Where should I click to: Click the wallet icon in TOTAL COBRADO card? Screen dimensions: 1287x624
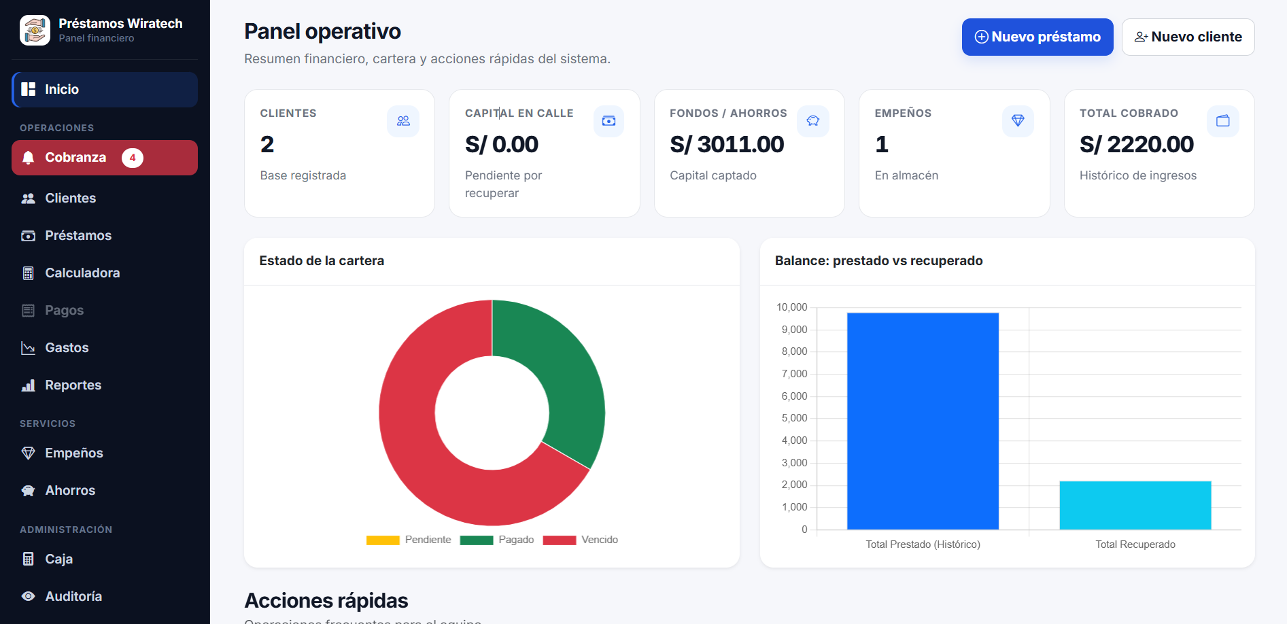coord(1223,121)
